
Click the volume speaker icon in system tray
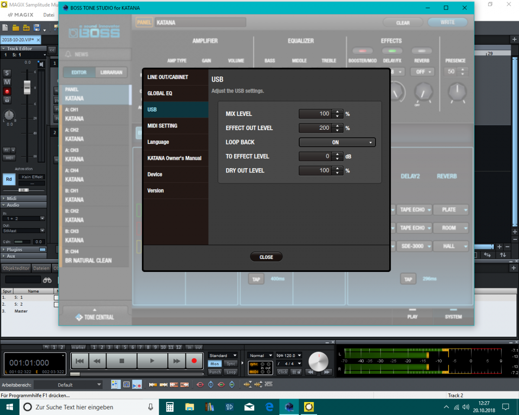(x=466, y=407)
